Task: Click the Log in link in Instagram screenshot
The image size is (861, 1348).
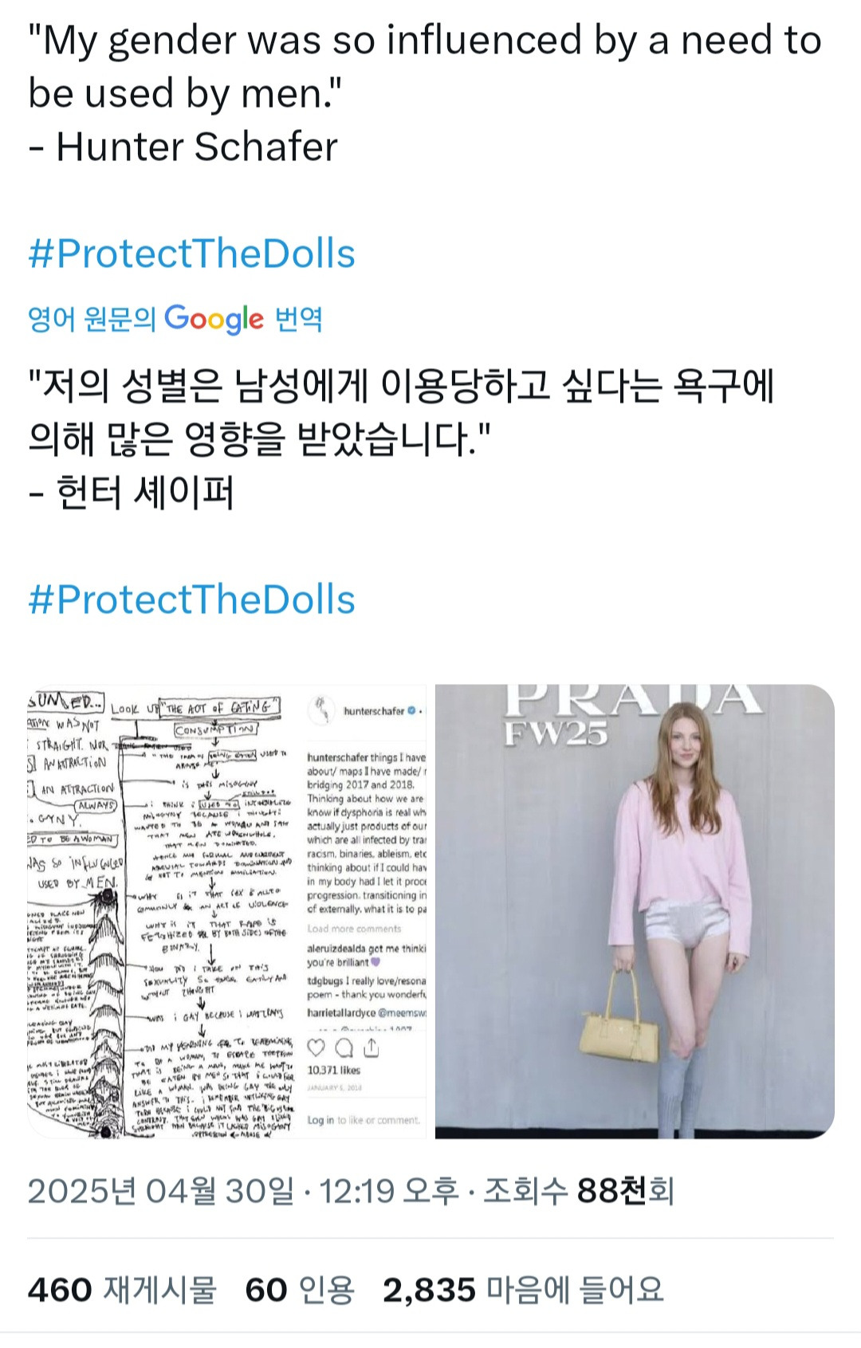Action: point(320,1120)
